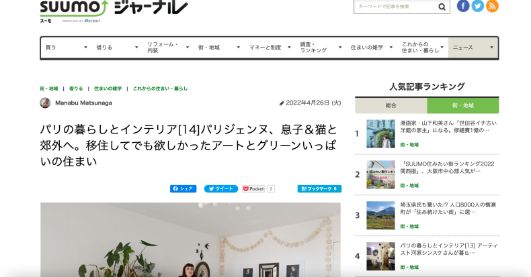Share the article on Facebook
531x277 pixels.
[183, 189]
